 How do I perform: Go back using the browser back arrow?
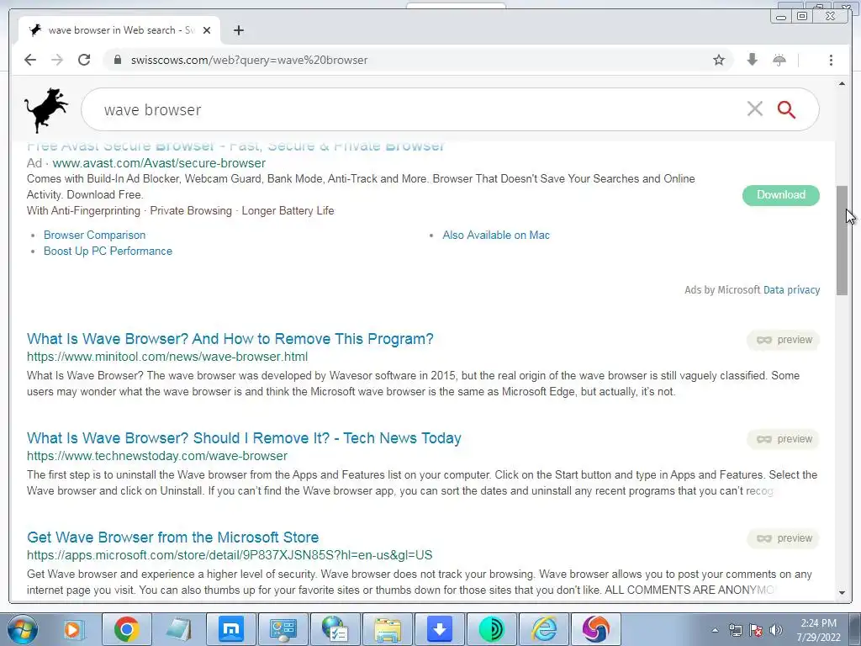(x=30, y=60)
